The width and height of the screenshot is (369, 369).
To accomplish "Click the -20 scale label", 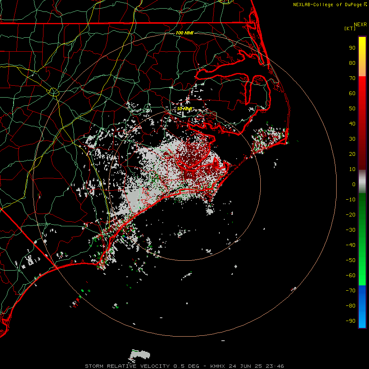I will tap(351, 214).
